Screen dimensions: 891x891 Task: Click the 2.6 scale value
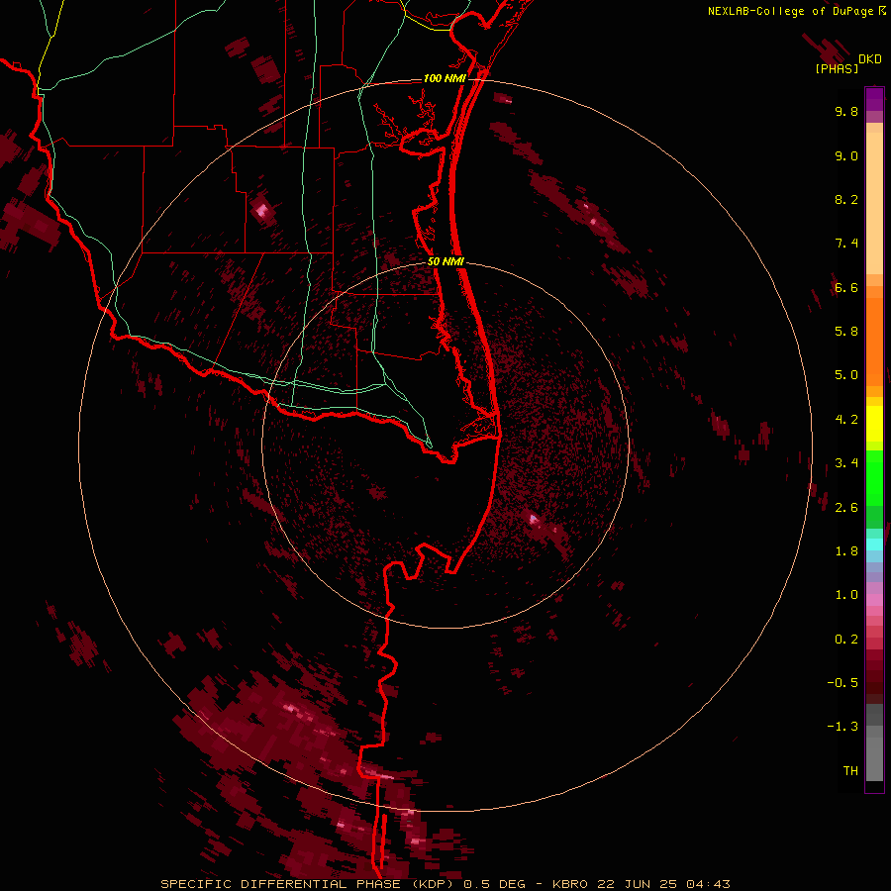[846, 508]
